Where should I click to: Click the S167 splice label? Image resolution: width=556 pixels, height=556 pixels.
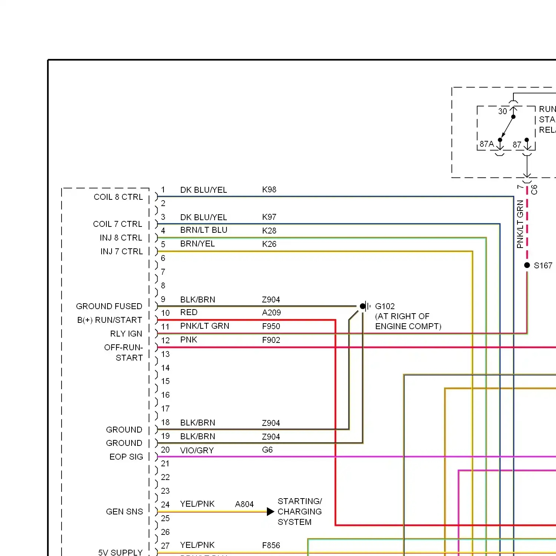tap(543, 265)
